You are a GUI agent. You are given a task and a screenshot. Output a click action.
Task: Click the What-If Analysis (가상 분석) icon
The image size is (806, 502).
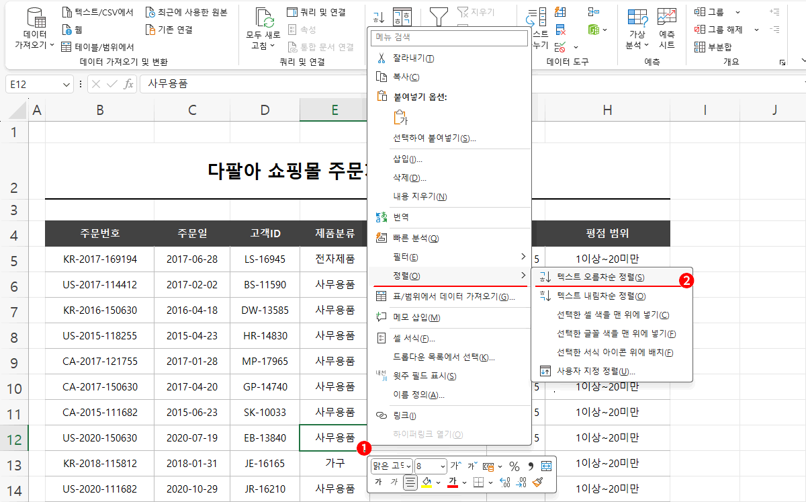pyautogui.click(x=637, y=17)
